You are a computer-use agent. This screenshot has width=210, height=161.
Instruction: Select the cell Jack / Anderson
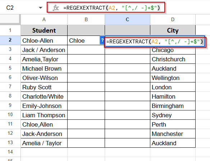[44, 50]
